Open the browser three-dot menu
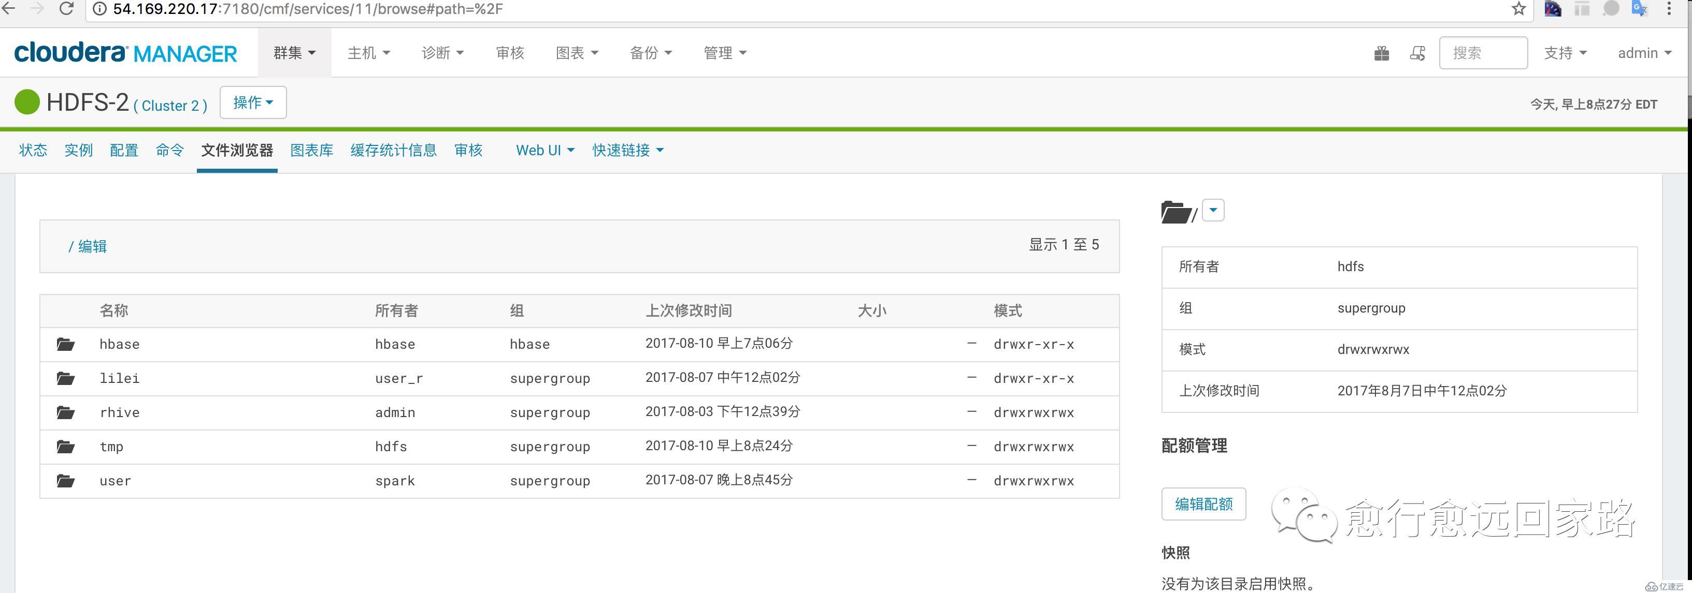This screenshot has height=593, width=1692. pos(1669,8)
